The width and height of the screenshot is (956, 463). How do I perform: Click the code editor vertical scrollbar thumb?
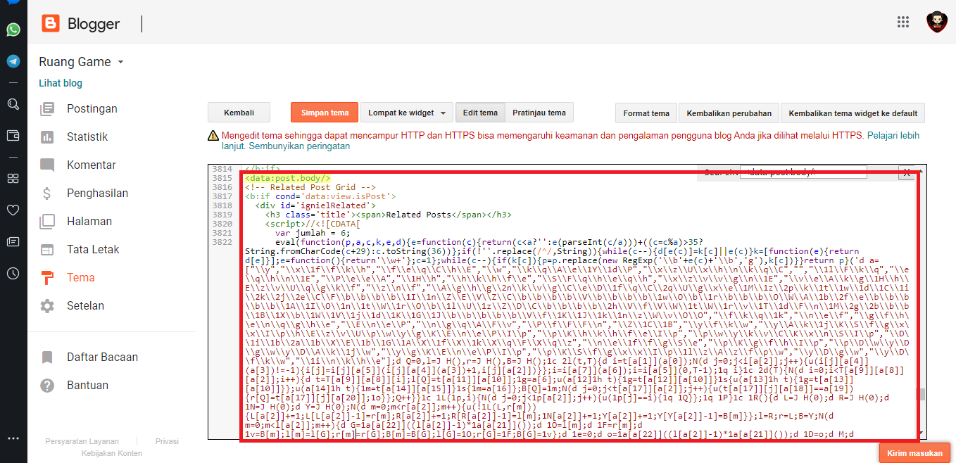click(x=922, y=393)
